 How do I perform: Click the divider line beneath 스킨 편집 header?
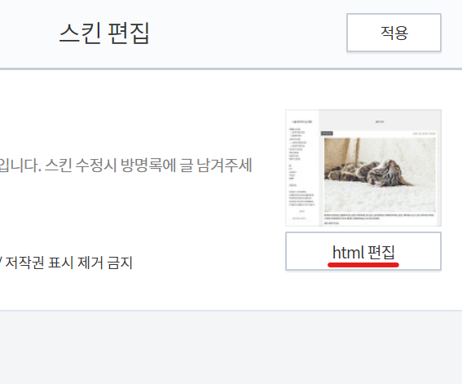(x=231, y=69)
